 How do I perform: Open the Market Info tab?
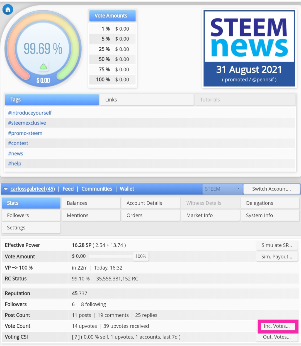click(x=210, y=215)
